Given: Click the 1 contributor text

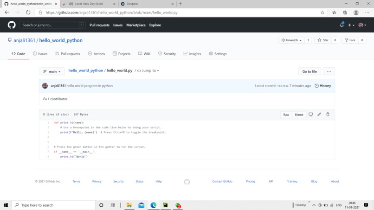Looking at the screenshot, I should [55, 99].
